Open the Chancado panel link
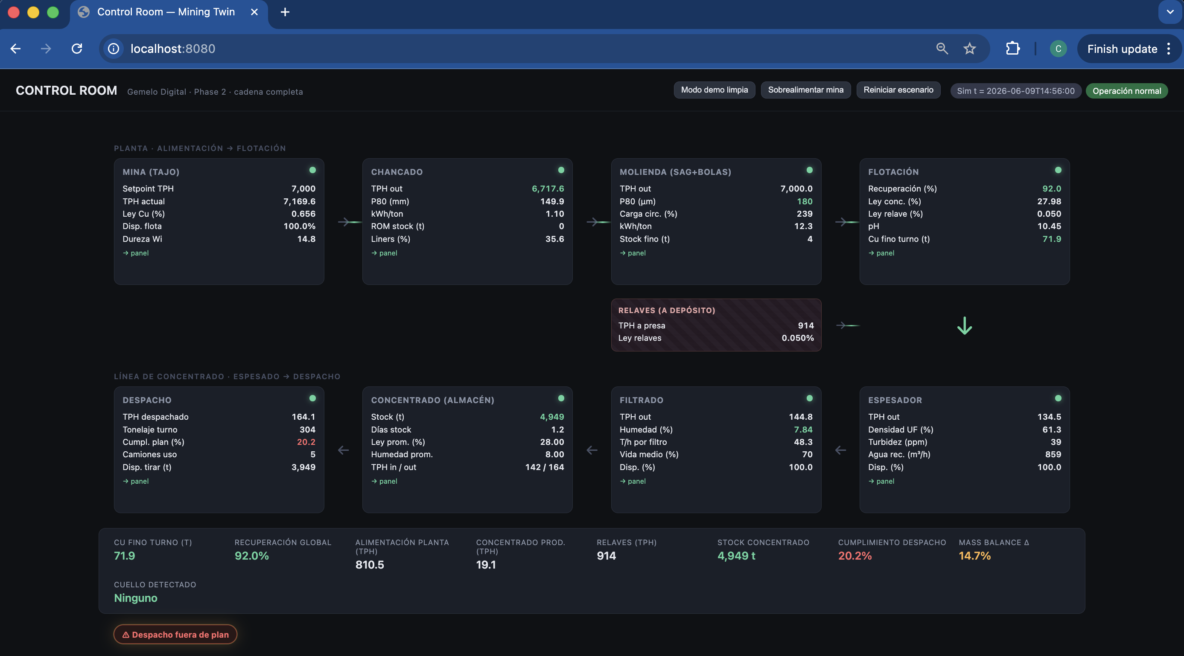Screen dimensions: 1184x656 pos(384,253)
